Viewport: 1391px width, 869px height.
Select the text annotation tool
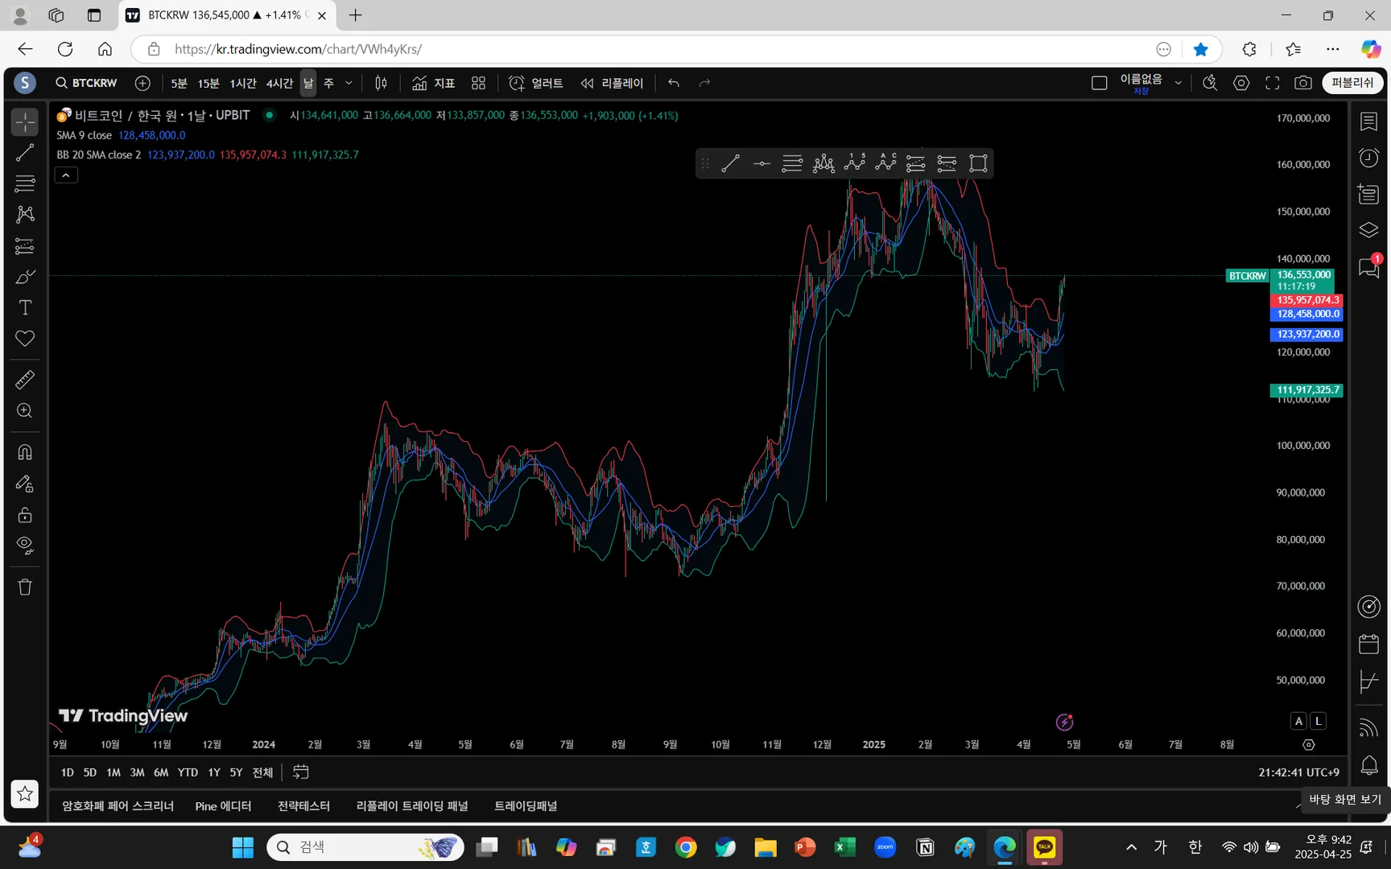(x=25, y=307)
